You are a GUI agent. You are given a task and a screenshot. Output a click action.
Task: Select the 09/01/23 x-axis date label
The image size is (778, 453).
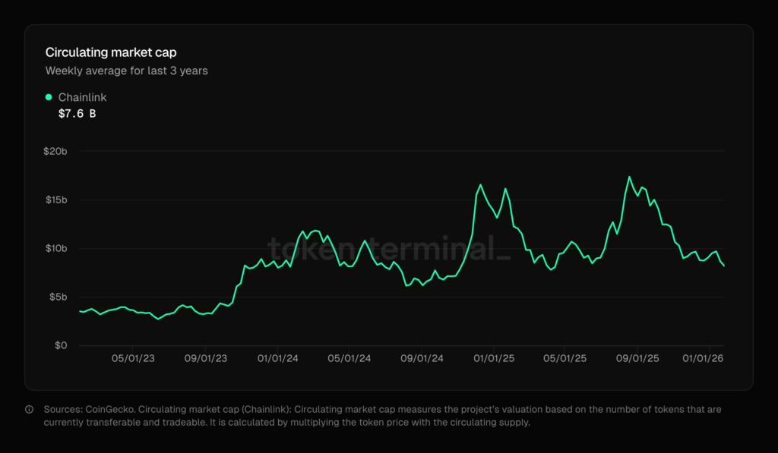click(x=205, y=359)
